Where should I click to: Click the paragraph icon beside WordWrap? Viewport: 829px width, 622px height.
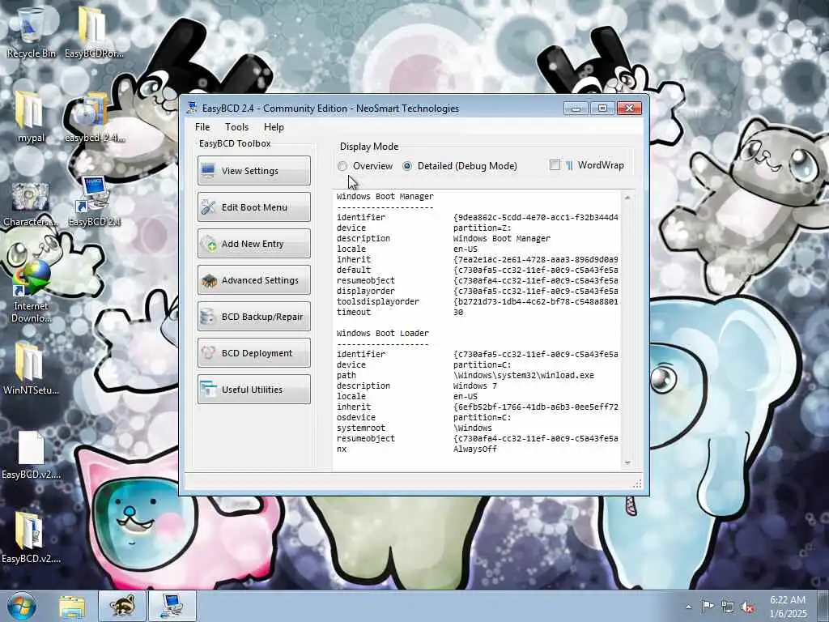tap(569, 165)
